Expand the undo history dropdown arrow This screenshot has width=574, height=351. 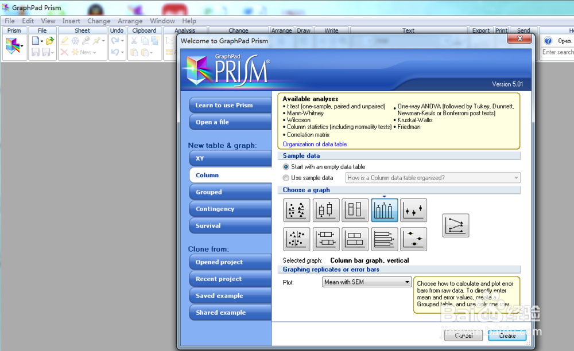(122, 52)
